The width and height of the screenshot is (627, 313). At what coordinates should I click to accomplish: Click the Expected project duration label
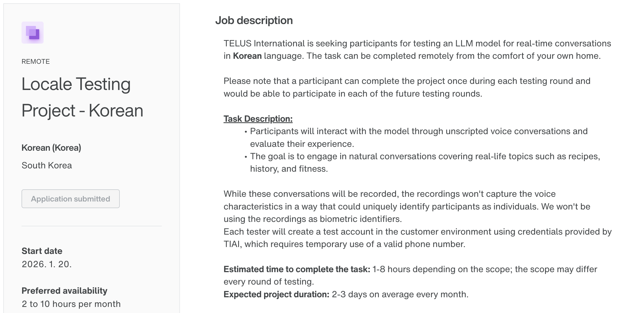(277, 294)
